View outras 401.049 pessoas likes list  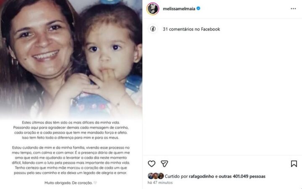(242, 176)
